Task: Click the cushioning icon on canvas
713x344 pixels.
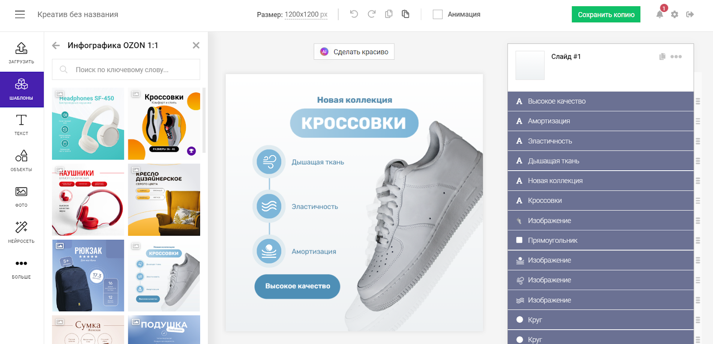Action: (269, 251)
